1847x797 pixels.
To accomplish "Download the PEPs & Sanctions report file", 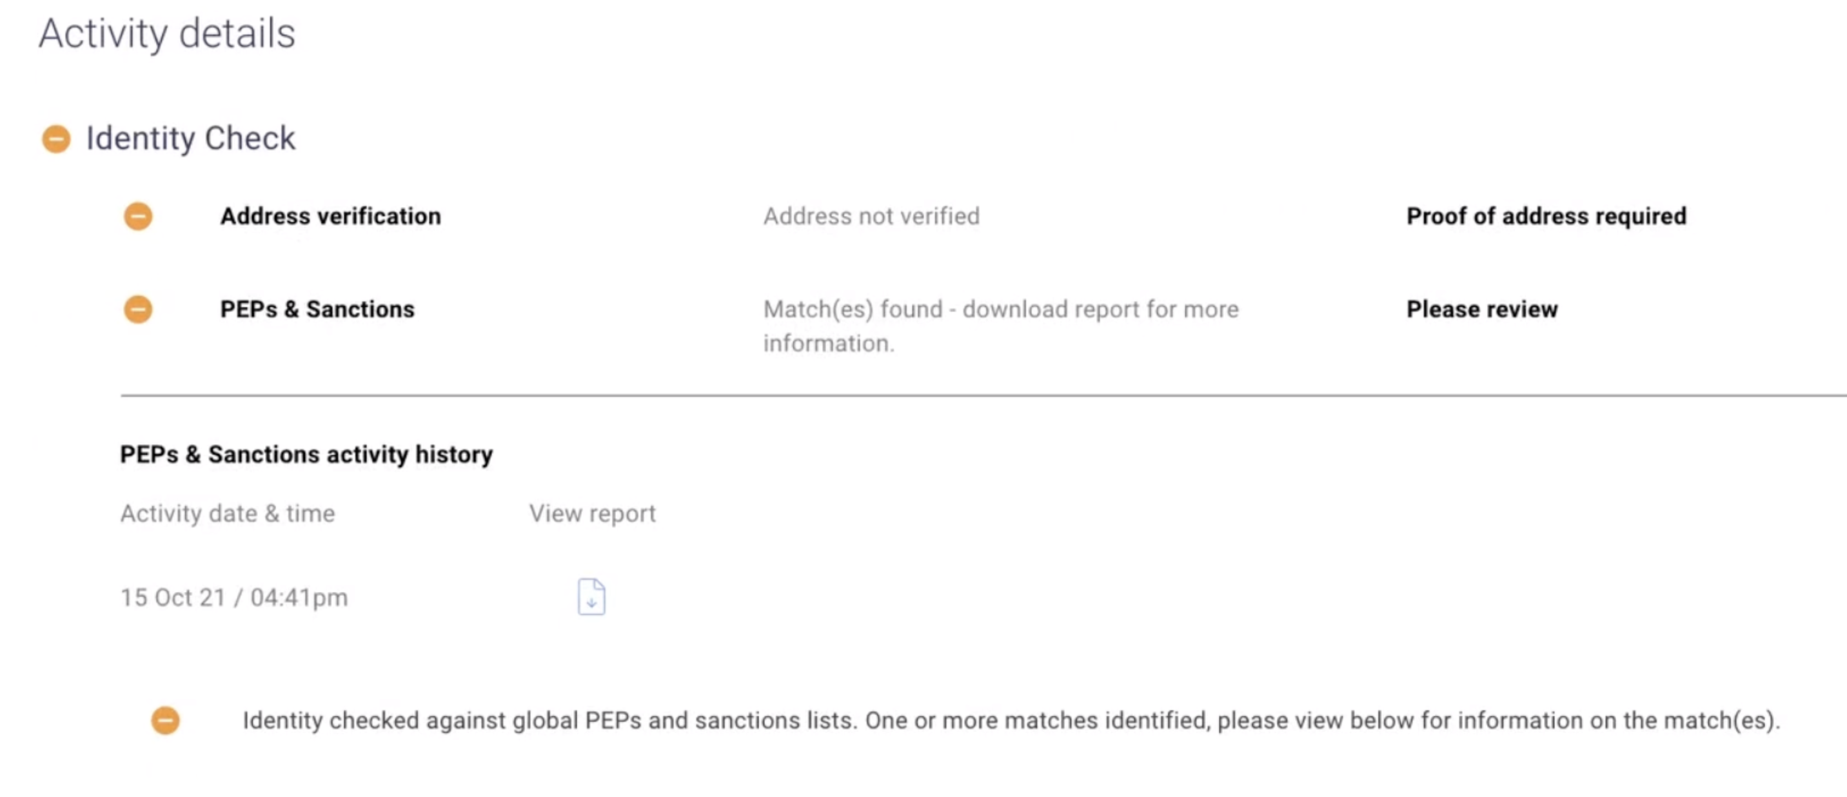I will pos(591,596).
